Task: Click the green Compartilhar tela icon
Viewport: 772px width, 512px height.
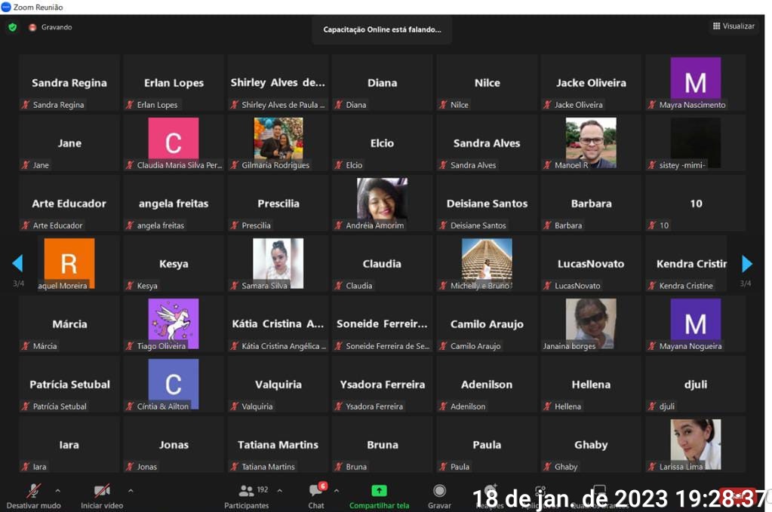Action: [x=379, y=491]
